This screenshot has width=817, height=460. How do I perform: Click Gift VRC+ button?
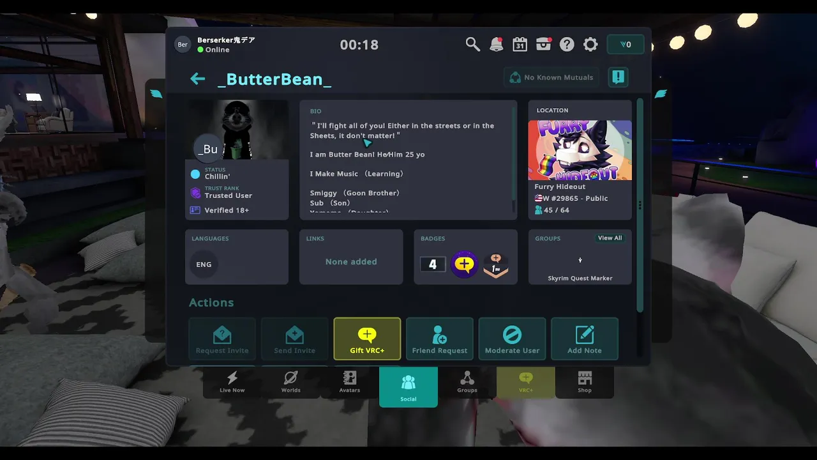[367, 339]
